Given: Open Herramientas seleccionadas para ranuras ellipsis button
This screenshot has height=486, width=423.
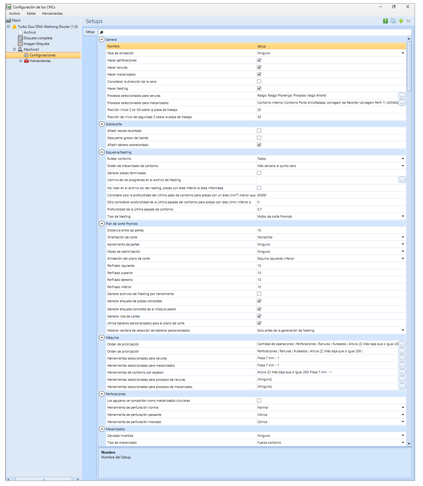Looking at the screenshot, I should click(x=402, y=358).
